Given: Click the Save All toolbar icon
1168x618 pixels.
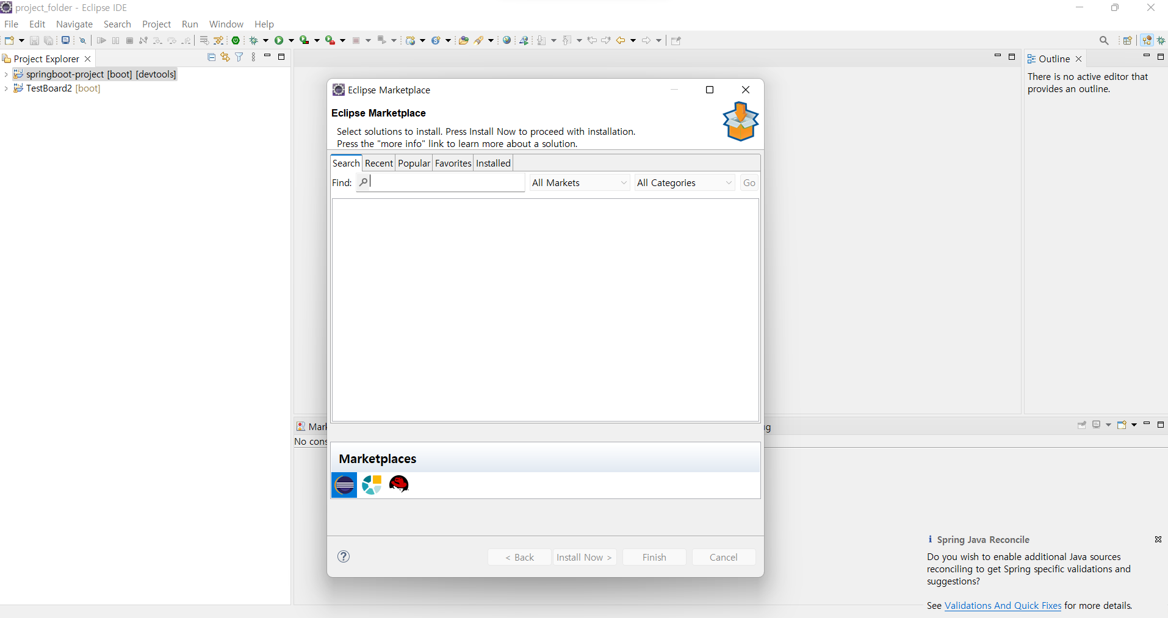Looking at the screenshot, I should 49,40.
